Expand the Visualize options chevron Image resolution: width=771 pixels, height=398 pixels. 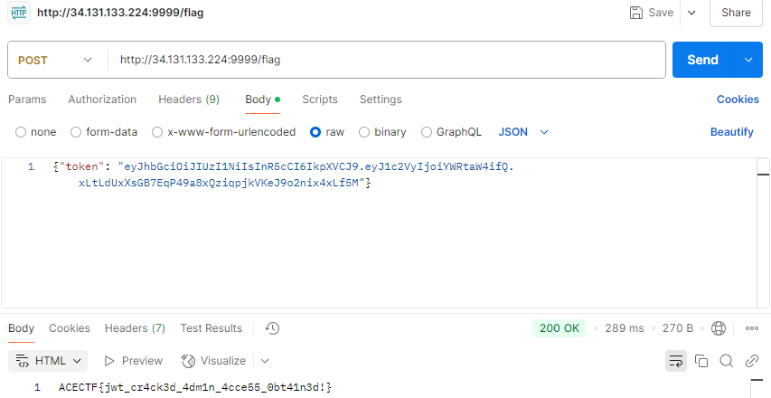click(x=265, y=361)
